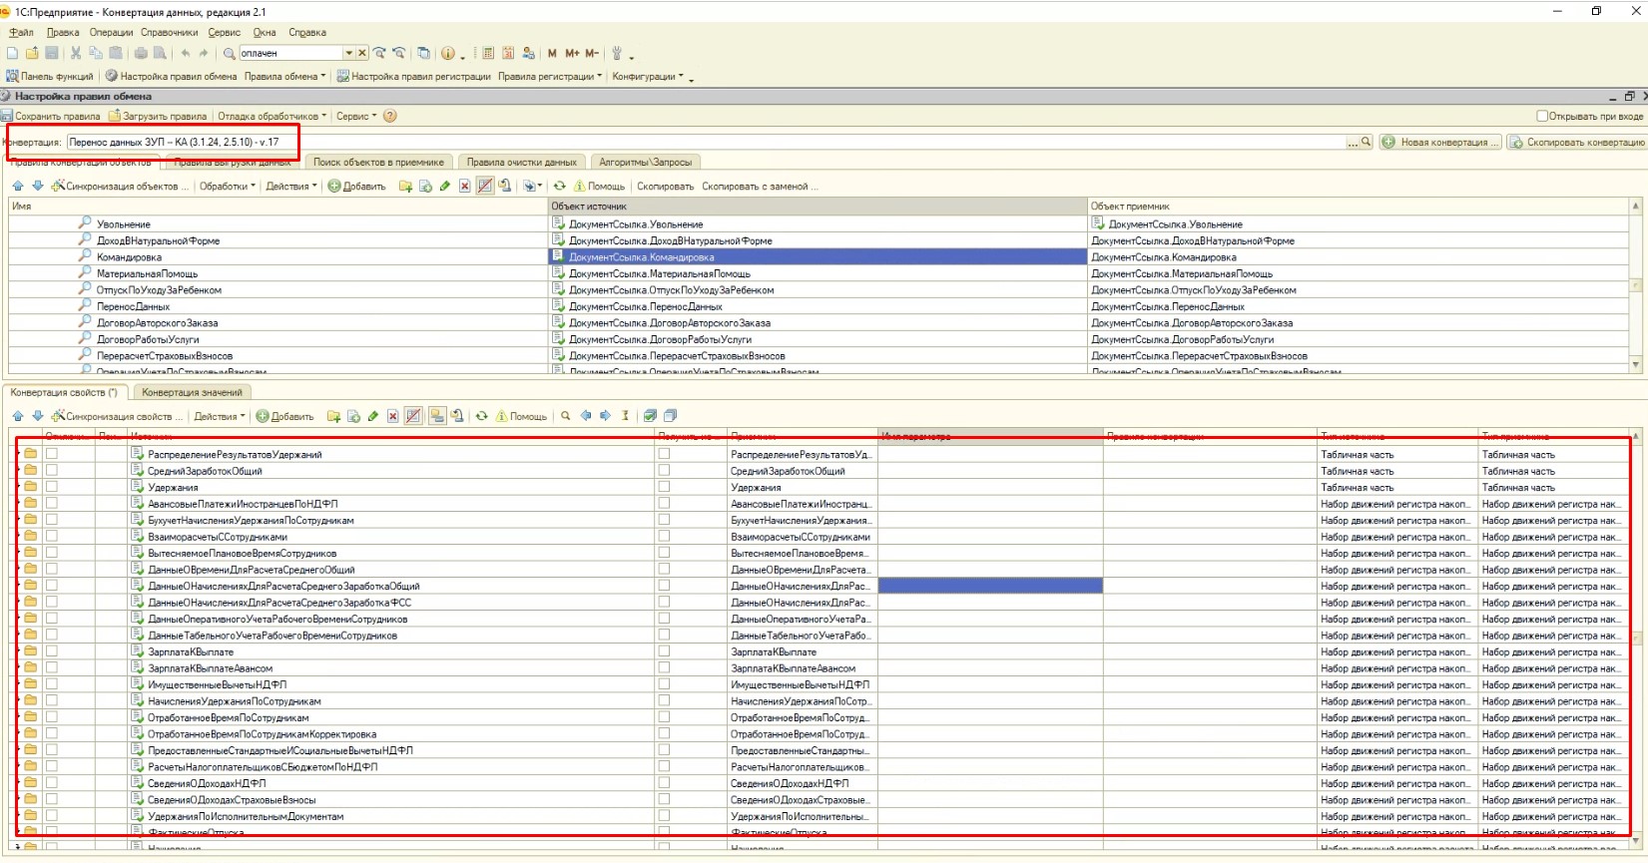
Task: Open the Справочники menu
Action: tap(169, 32)
